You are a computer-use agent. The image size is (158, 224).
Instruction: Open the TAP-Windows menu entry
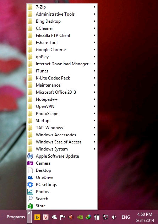(62, 128)
